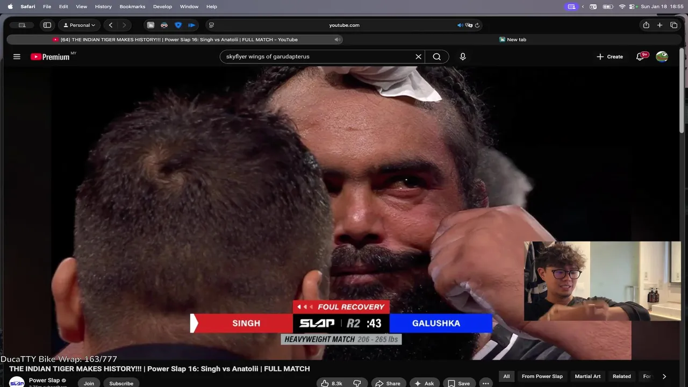The height and width of the screenshot is (387, 688).
Task: Reload the current page
Action: pos(477,25)
